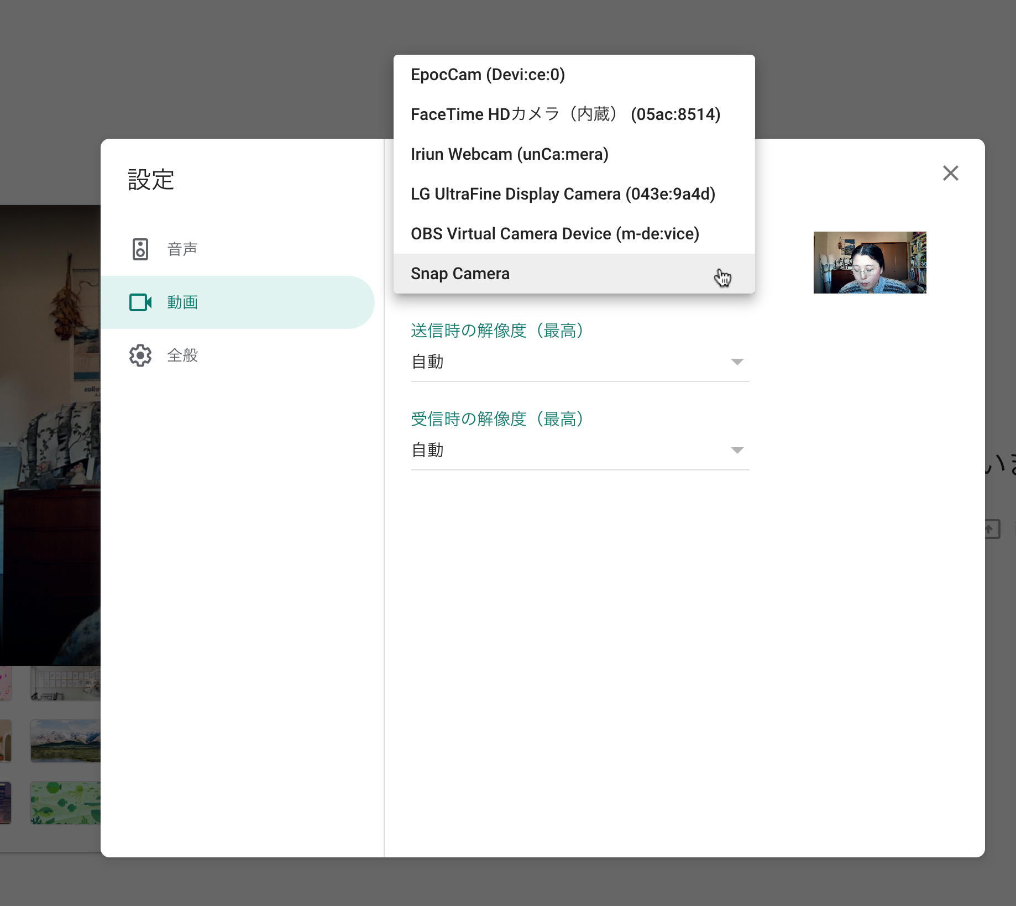Click the 受信時の解像度（最高） label
This screenshot has height=906, width=1016.
(x=498, y=419)
